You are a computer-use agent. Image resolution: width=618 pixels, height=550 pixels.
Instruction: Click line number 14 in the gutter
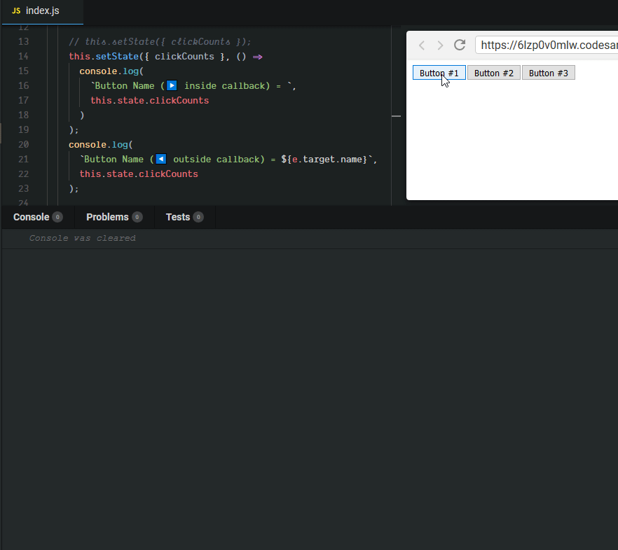[22, 56]
